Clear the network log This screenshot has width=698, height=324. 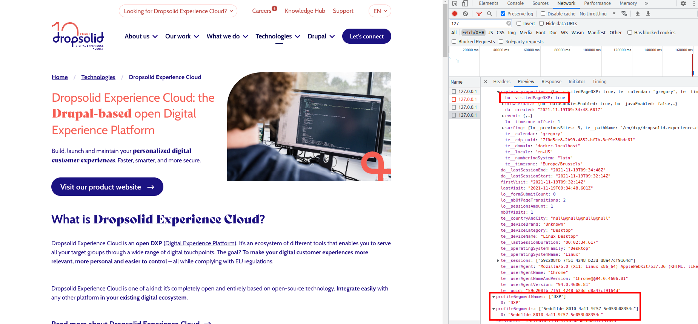[x=466, y=14]
